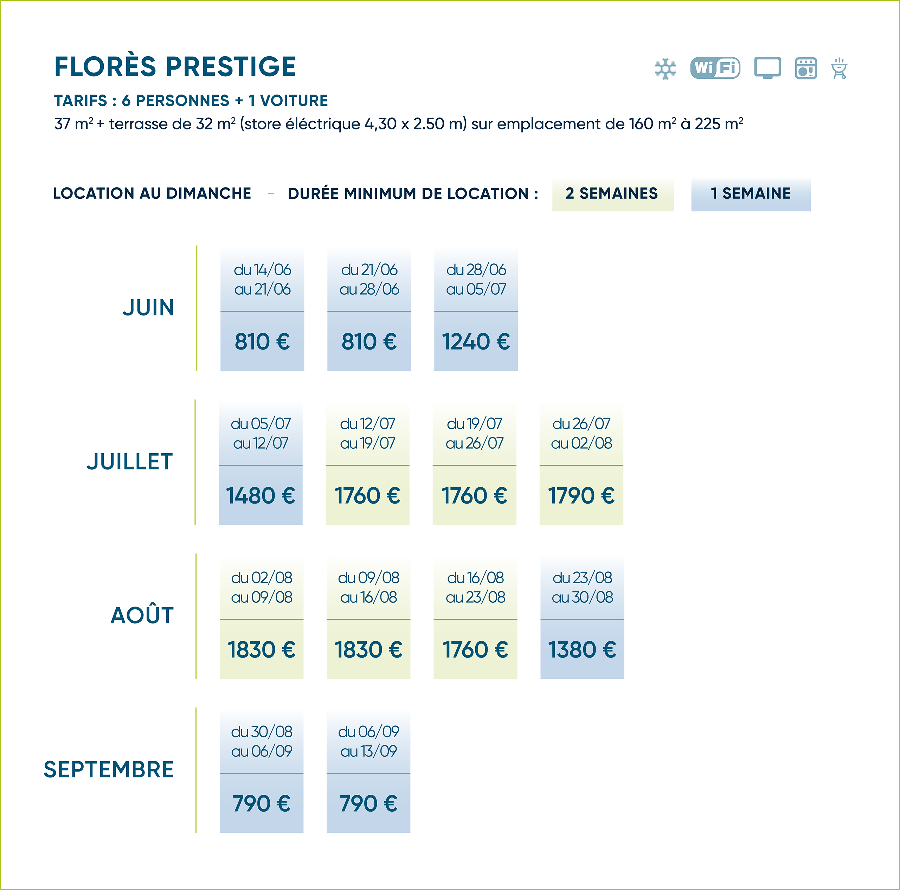The width and height of the screenshot is (900, 890).
Task: Click the "FLORÈS PRESTIGE" title
Action: click(x=175, y=66)
